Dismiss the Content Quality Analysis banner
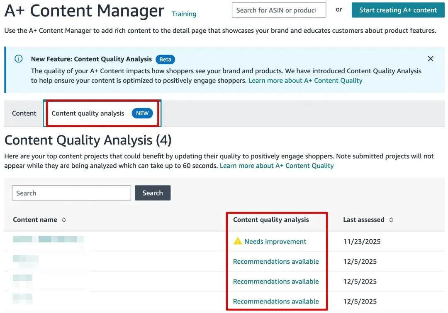 coord(431,59)
